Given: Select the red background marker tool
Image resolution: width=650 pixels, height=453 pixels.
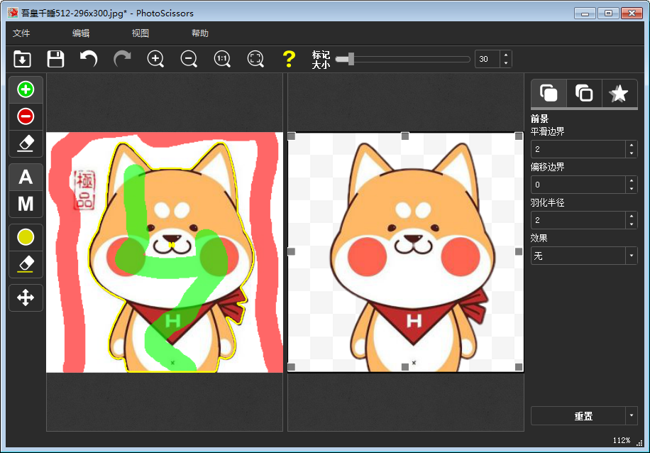Looking at the screenshot, I should [x=26, y=116].
